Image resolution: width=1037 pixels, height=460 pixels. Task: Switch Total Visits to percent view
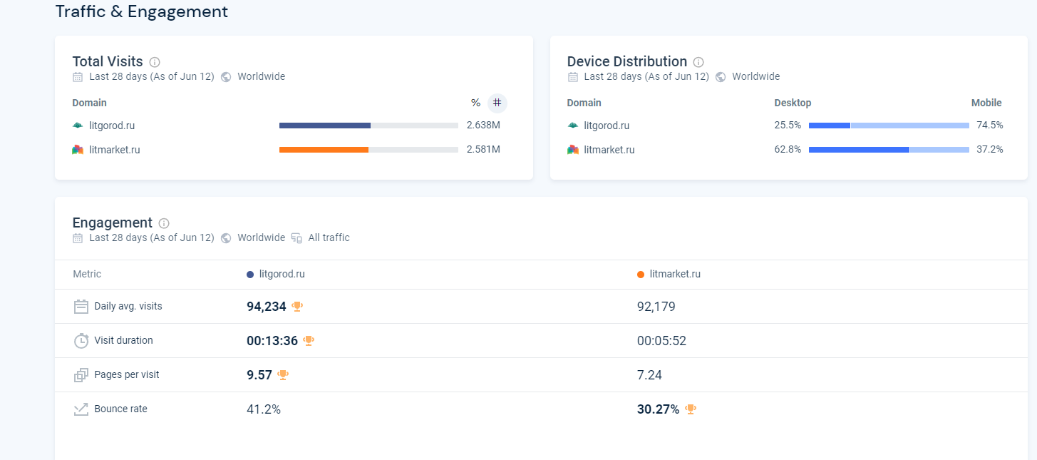pos(475,103)
